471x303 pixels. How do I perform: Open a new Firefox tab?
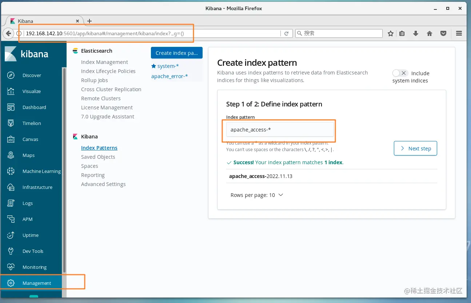click(x=89, y=21)
